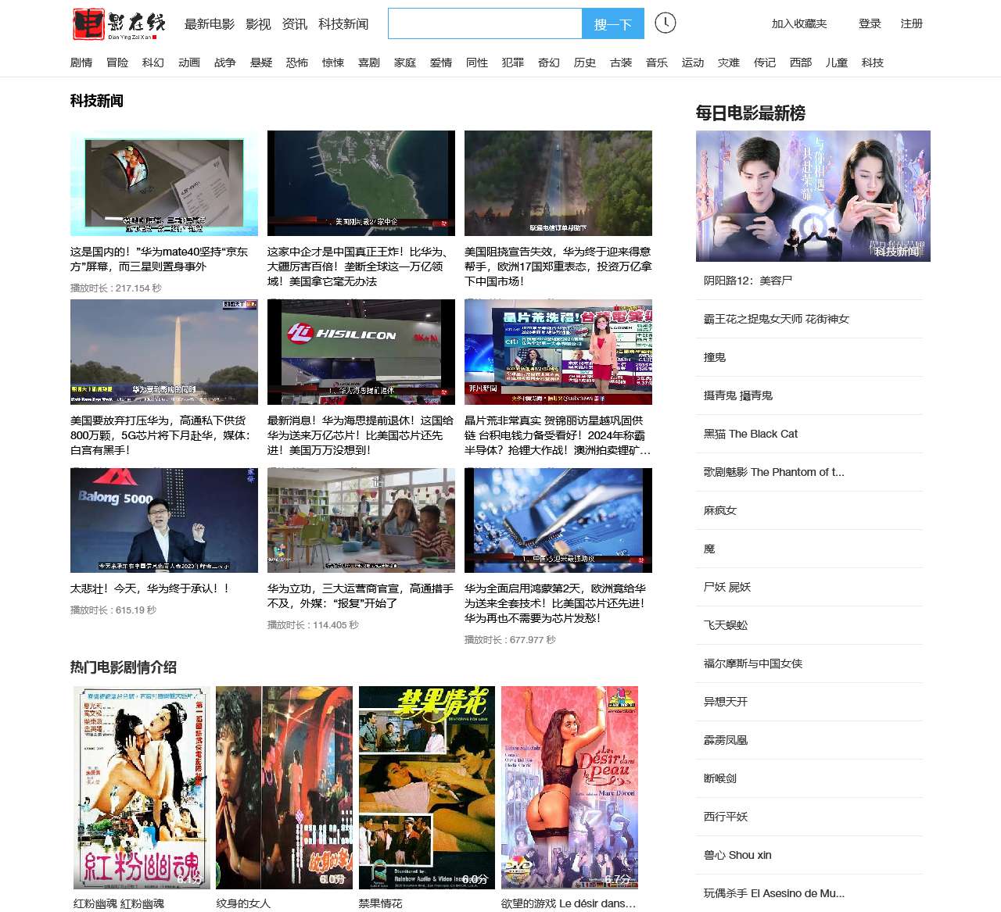The height and width of the screenshot is (912, 1001).
Task: Select the 科技 genre
Action: pyautogui.click(x=873, y=63)
